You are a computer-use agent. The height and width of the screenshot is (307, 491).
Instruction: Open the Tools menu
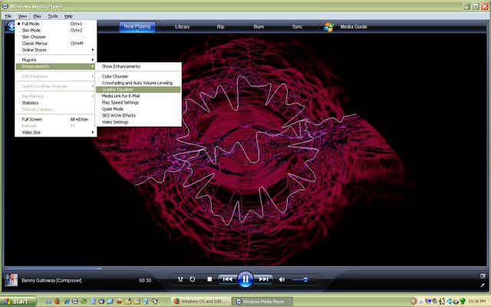53,16
